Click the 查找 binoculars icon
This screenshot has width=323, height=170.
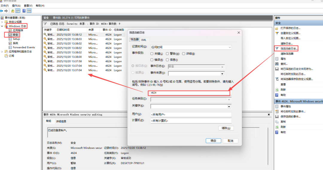[277, 64]
